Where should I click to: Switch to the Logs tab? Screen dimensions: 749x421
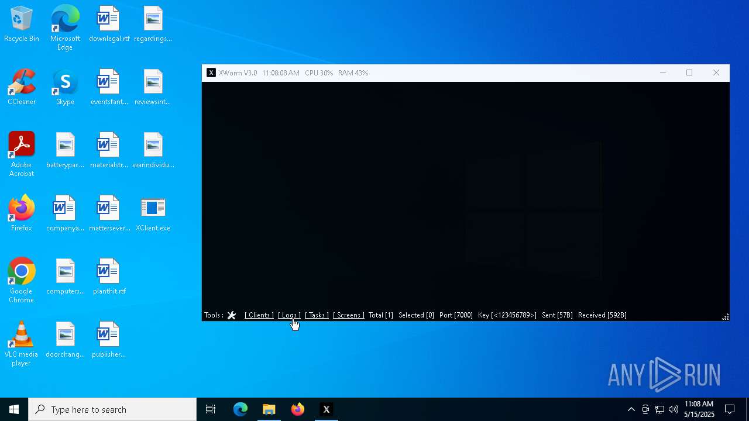click(x=289, y=315)
